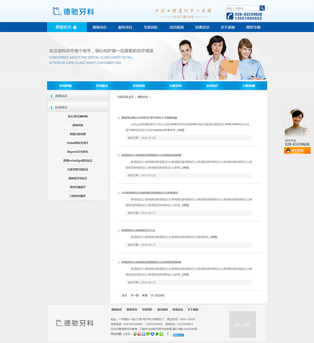This screenshot has width=314, height=343.
Task: Share via the green WeChat icon
Action: point(148,334)
